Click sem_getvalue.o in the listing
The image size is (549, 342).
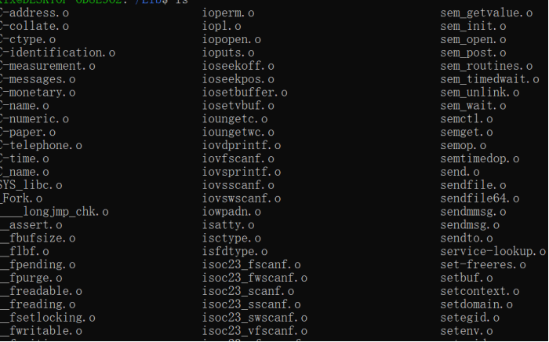[487, 13]
